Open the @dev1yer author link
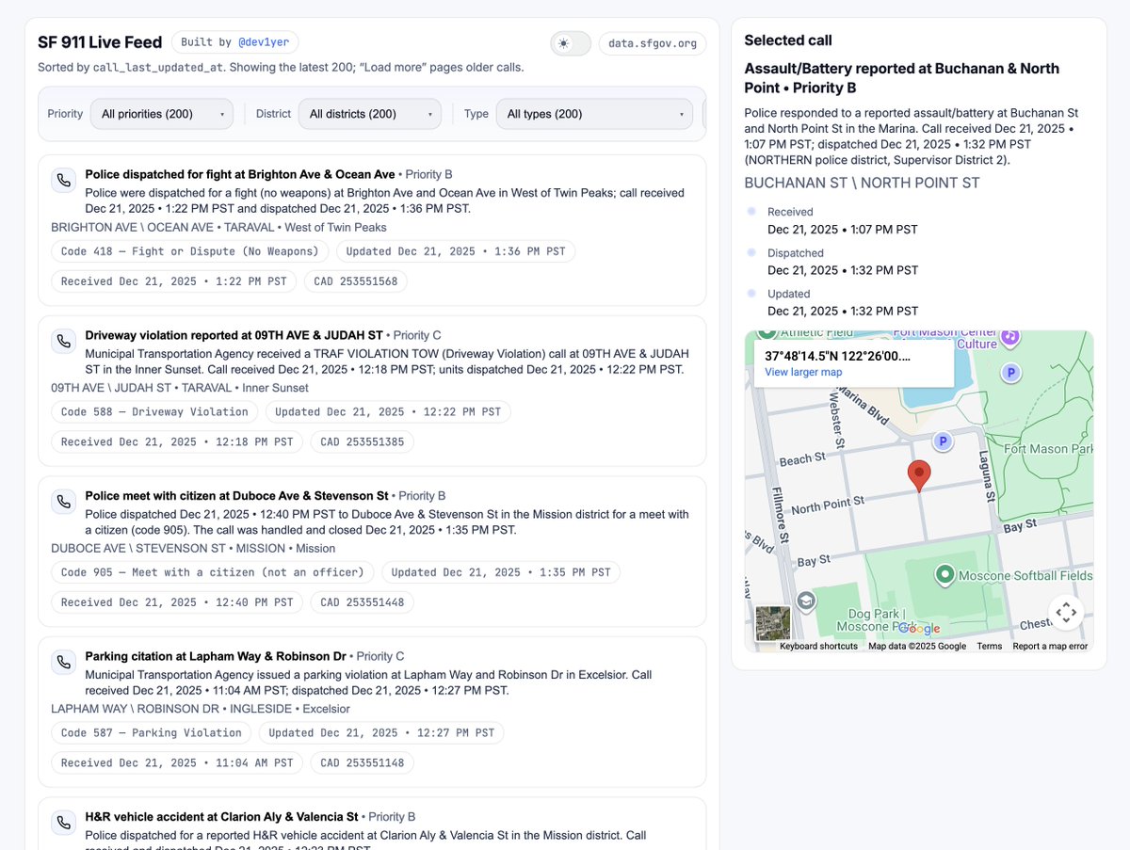 (265, 42)
